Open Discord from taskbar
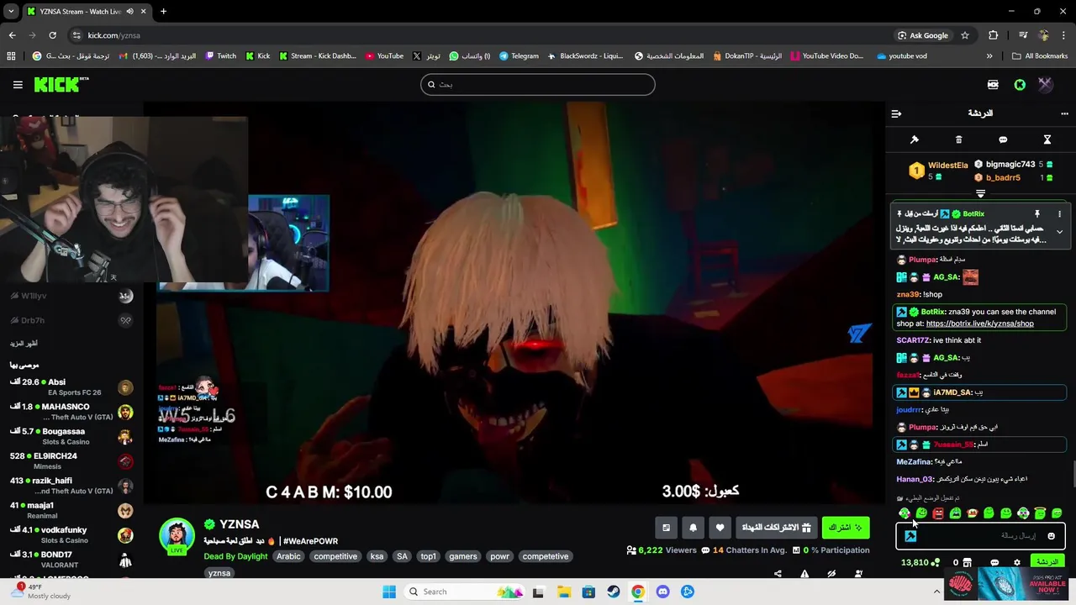1076x605 pixels. [x=663, y=592]
